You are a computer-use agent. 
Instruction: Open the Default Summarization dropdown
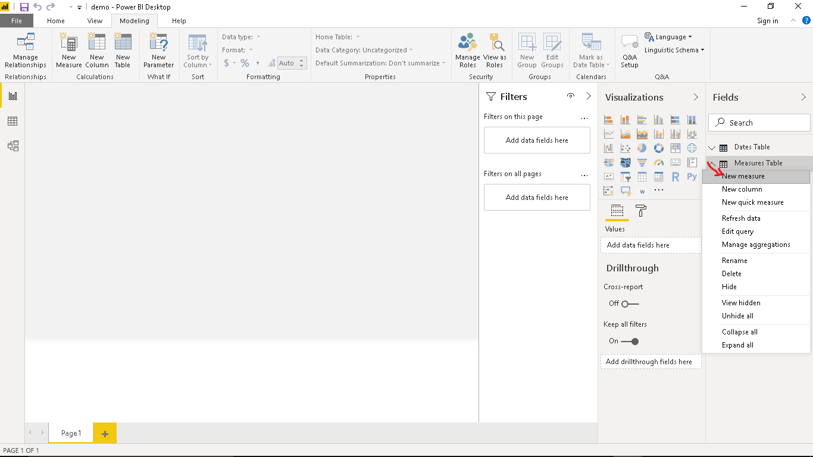pyautogui.click(x=380, y=63)
